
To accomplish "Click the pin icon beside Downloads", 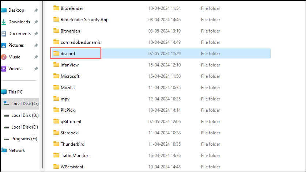I will tap(36, 22).
